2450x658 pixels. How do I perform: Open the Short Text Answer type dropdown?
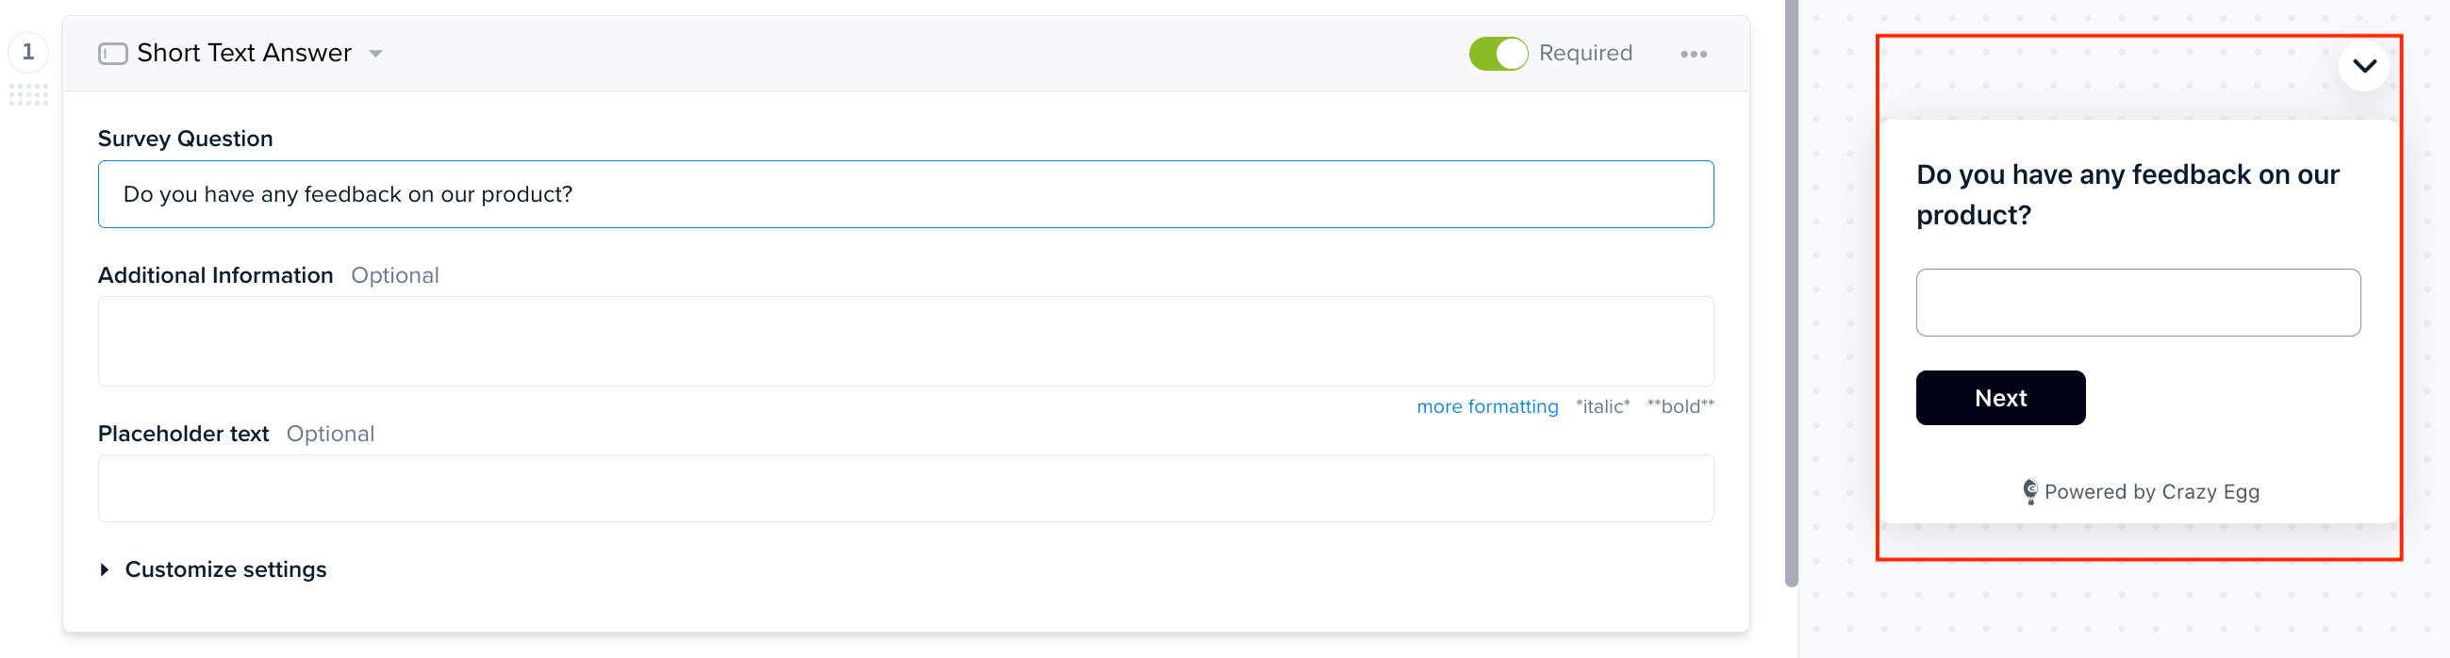[x=376, y=54]
